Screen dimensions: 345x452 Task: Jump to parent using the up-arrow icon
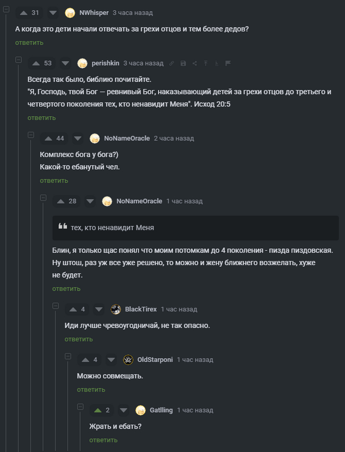tap(205, 63)
